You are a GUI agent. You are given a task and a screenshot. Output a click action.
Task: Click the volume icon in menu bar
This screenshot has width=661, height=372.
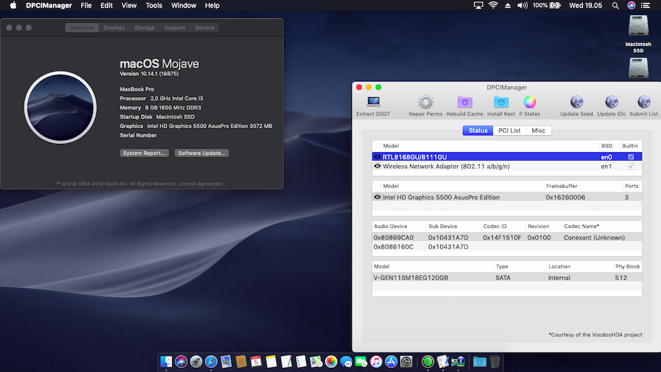point(523,6)
